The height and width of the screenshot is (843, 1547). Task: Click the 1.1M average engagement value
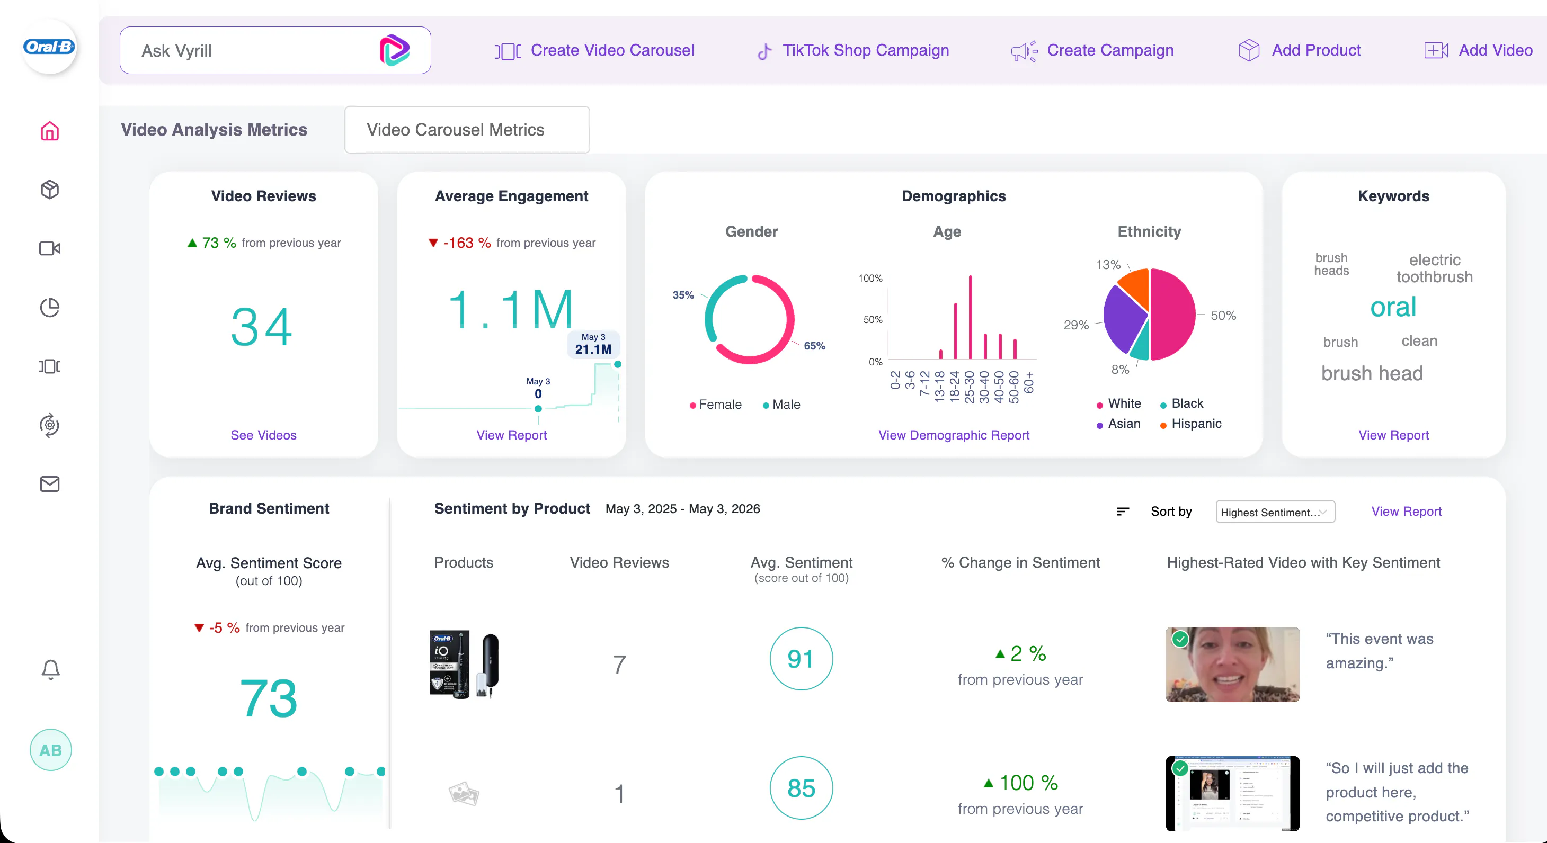tap(511, 310)
